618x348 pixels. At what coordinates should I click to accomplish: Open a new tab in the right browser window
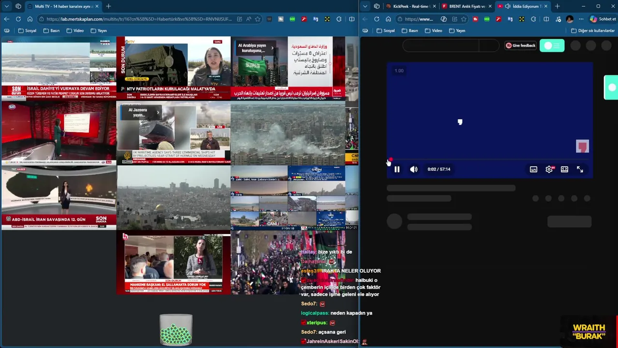click(557, 6)
